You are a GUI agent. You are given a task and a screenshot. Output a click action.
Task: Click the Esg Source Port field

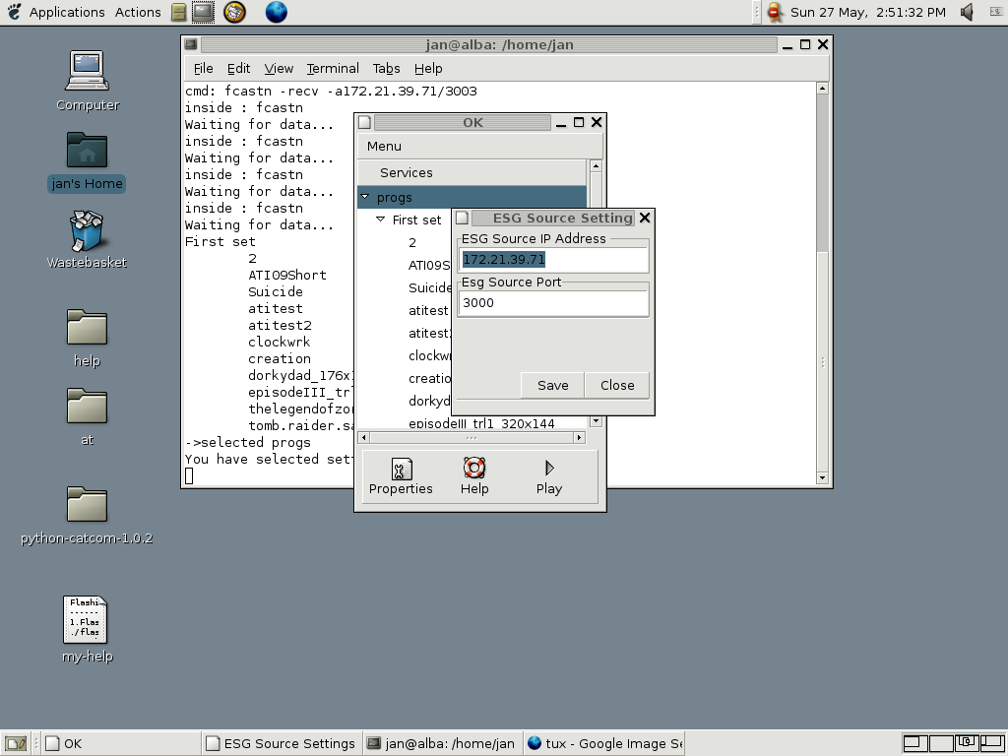pos(553,302)
